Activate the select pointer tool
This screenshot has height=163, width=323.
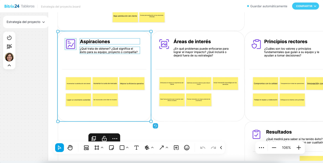tap(60, 148)
